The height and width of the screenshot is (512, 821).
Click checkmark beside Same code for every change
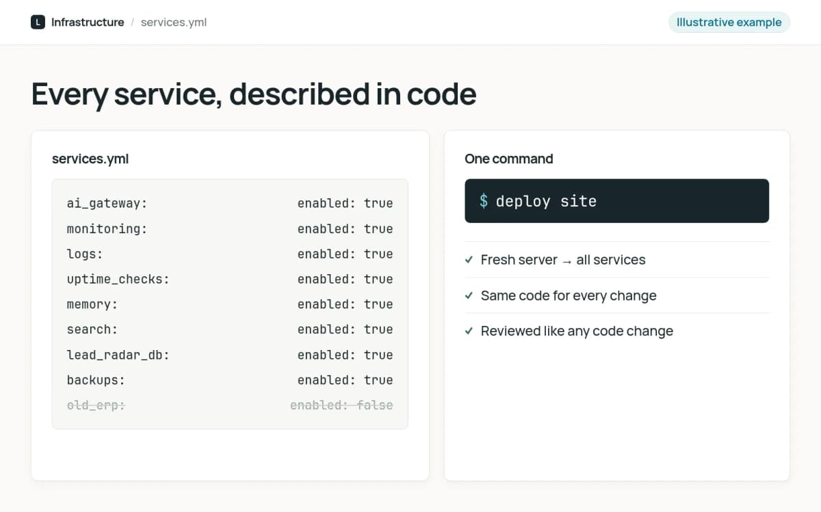469,295
